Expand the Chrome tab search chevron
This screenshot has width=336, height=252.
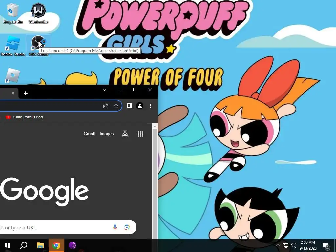[105, 90]
